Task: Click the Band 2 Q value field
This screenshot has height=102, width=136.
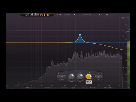Action: pyautogui.click(x=89, y=82)
